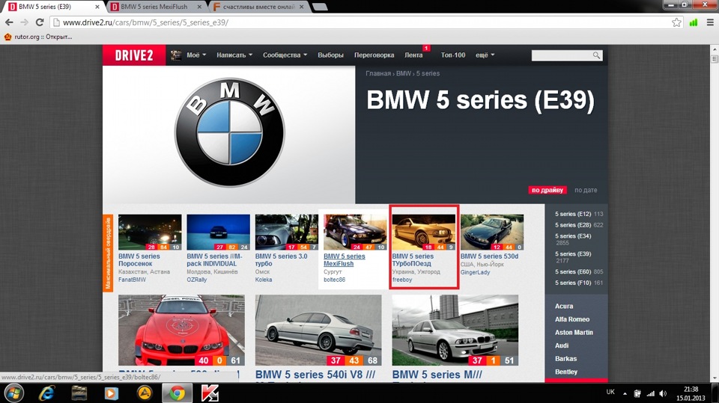Viewport: 719px width, 403px height.
Task: Open Bentley brand link
Action: click(566, 372)
